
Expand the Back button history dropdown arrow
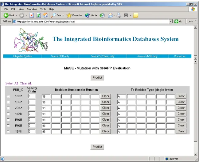17,15
